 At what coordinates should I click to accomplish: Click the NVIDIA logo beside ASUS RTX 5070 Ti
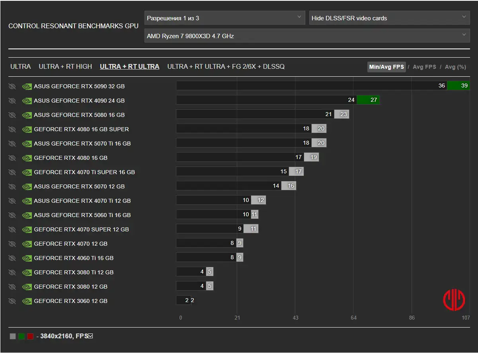27,144
